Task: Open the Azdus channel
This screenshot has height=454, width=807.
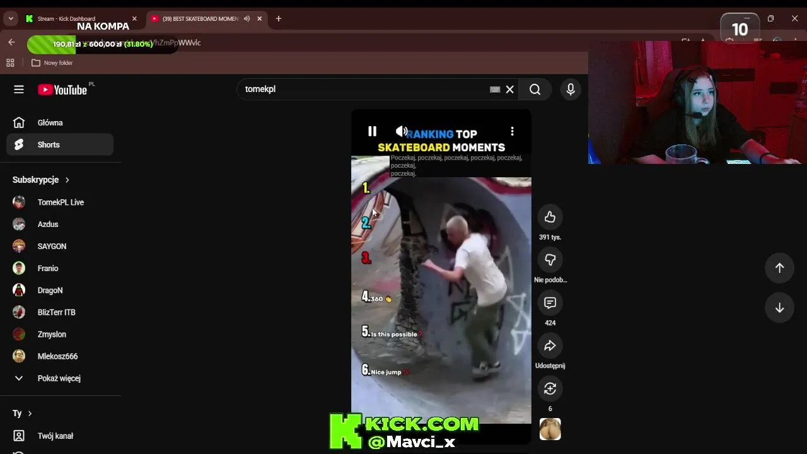Action: tap(60, 224)
